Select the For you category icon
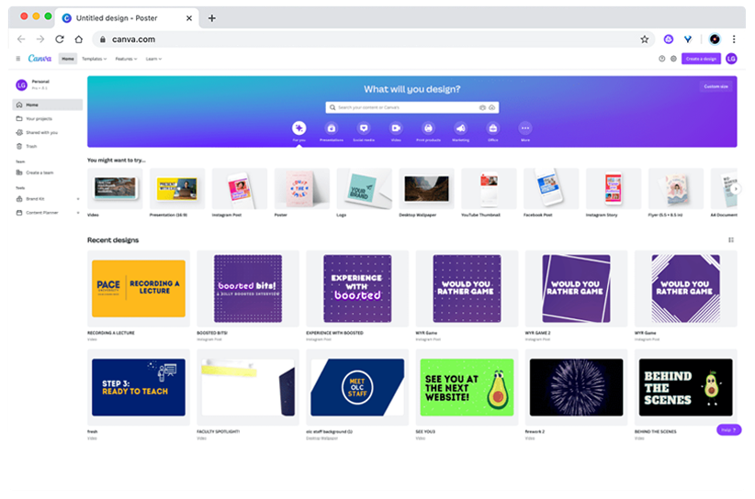This screenshot has height=499, width=755. click(x=299, y=128)
